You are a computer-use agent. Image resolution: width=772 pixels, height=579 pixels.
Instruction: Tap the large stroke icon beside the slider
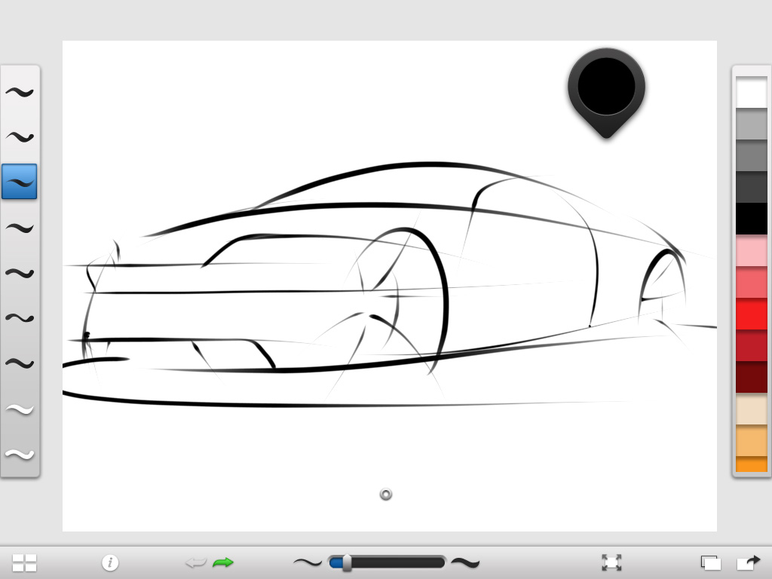click(x=465, y=562)
